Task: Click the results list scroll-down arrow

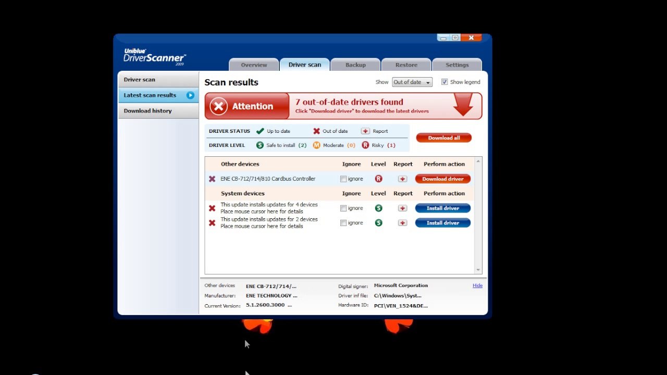Action: point(478,270)
